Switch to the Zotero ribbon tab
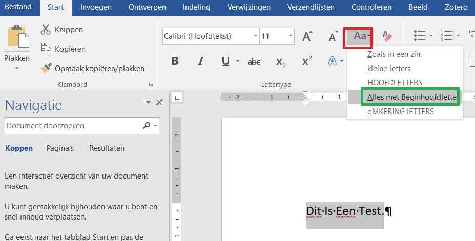This screenshot has width=475, height=241. 456,7
